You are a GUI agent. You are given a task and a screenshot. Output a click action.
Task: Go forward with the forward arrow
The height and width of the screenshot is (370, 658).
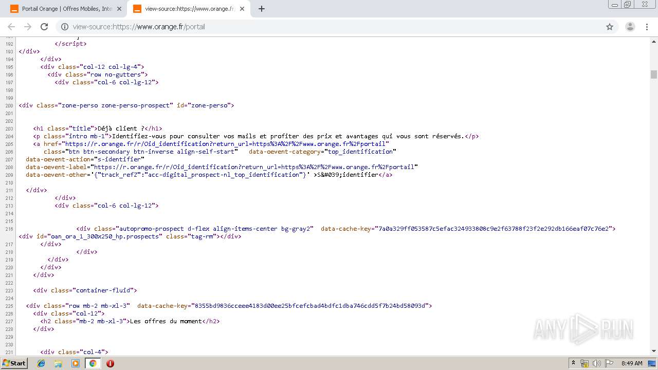[x=28, y=27]
